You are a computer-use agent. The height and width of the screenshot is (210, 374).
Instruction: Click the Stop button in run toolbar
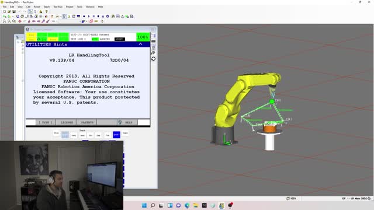[98, 16]
